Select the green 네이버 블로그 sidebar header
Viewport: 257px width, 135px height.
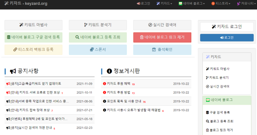(x=227, y=100)
